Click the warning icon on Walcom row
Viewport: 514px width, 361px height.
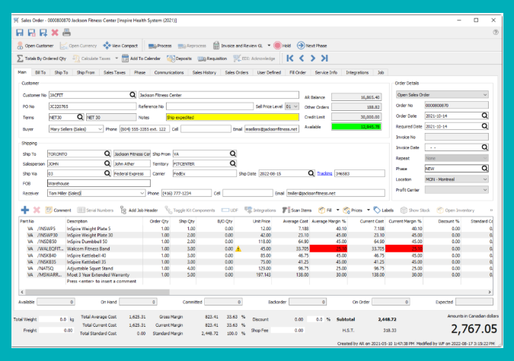tap(238, 249)
